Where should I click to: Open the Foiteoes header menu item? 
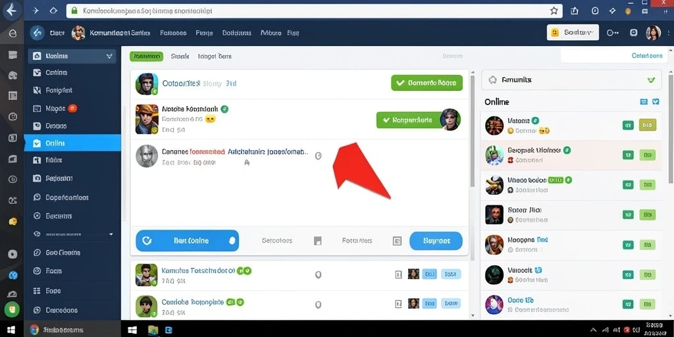pos(173,33)
